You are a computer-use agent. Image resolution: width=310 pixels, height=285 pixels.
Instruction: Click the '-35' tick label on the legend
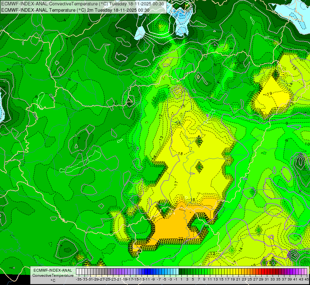(79, 279)
